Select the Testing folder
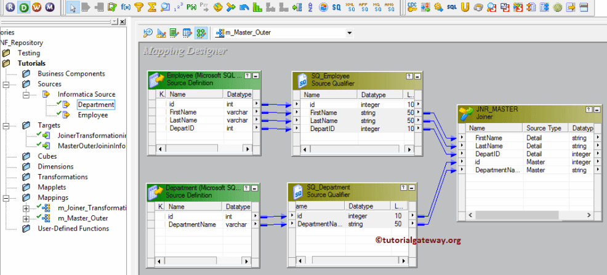The height and width of the screenshot is (275, 607). (29, 53)
